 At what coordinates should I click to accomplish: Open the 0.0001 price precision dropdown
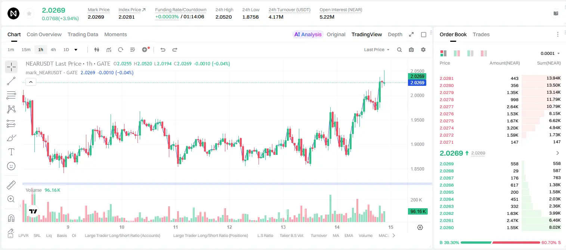pos(550,53)
